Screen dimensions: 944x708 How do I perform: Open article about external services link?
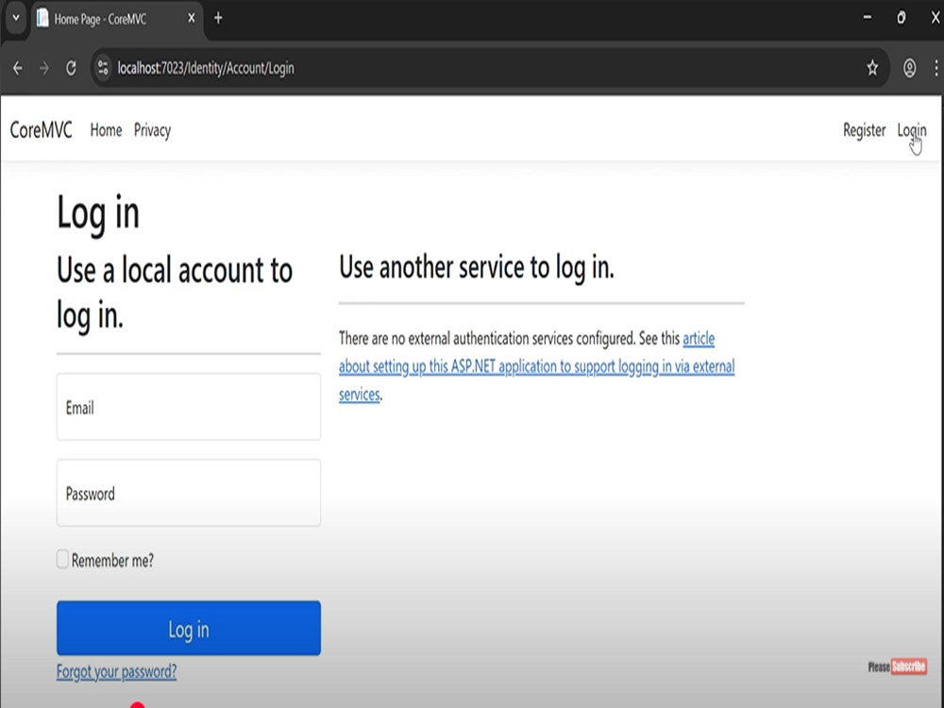(x=536, y=366)
